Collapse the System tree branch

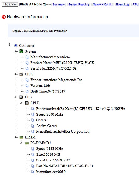click(15, 51)
